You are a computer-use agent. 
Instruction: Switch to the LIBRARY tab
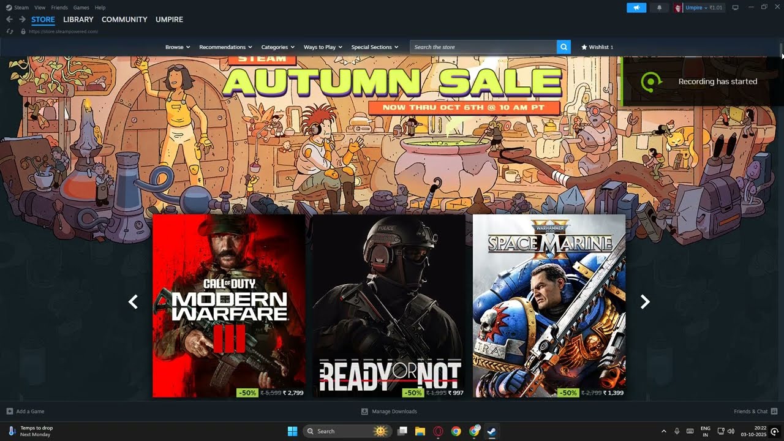(x=78, y=20)
